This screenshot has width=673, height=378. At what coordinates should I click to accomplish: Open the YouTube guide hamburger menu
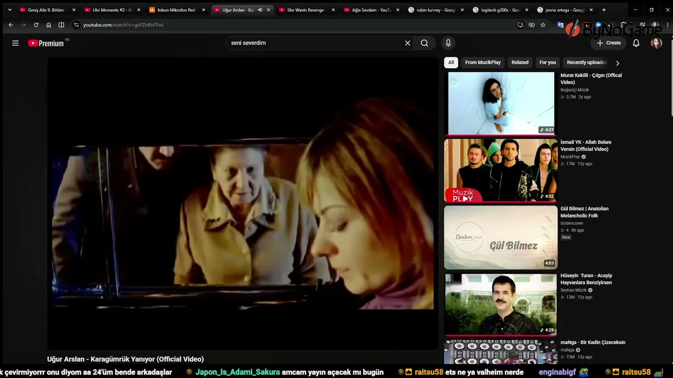(x=15, y=43)
